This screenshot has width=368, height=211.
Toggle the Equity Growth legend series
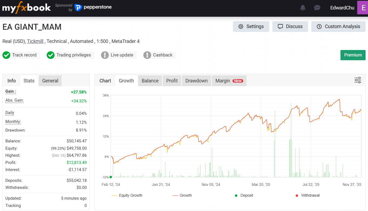[127, 195]
